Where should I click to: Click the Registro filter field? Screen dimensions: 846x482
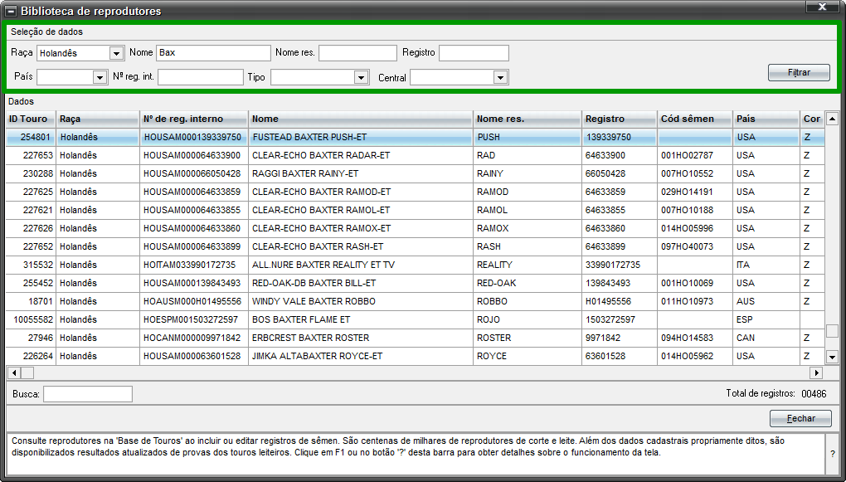[x=474, y=53]
